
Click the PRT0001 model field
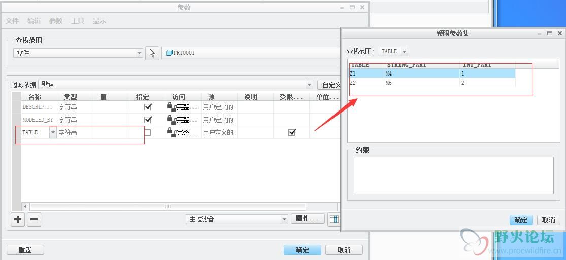point(251,53)
